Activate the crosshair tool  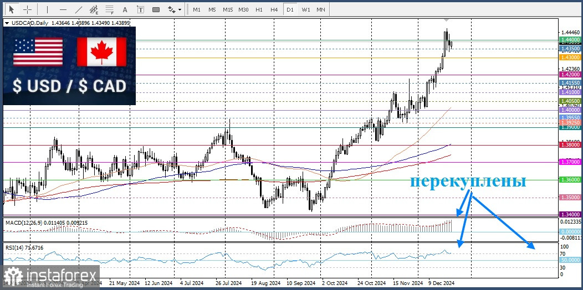coord(27,9)
